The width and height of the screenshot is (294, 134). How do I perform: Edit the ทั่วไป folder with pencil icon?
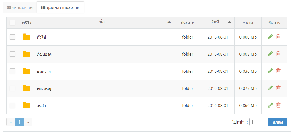[270, 37]
